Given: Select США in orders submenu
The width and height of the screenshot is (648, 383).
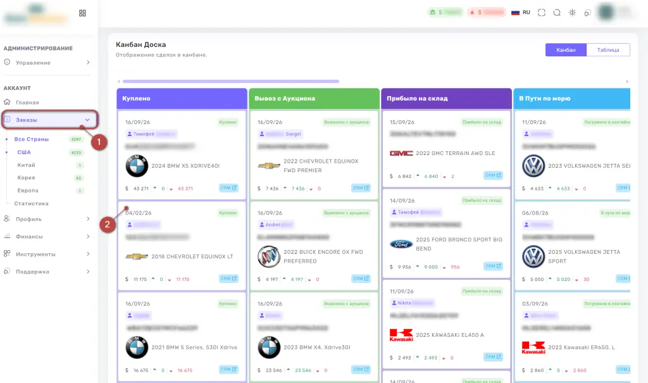Looking at the screenshot, I should tap(24, 152).
